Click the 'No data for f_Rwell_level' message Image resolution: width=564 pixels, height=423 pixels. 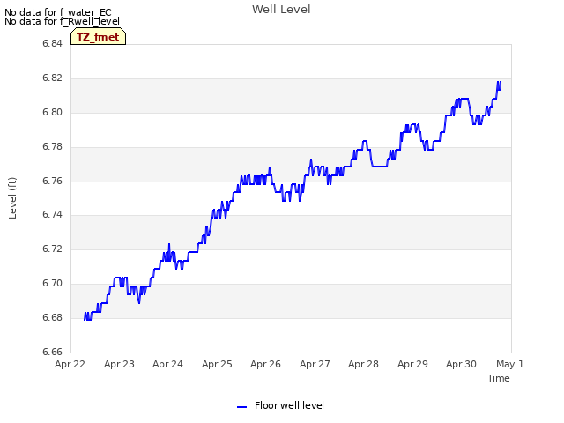(x=62, y=21)
